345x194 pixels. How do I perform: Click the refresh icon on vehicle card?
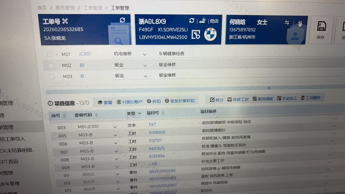(192, 21)
